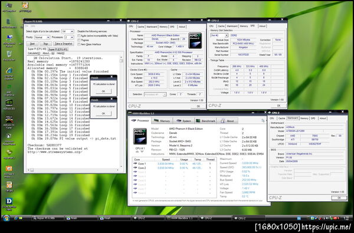Open the About tab in HWM BlackBox
The height and width of the screenshot is (233, 354).
pos(227,121)
